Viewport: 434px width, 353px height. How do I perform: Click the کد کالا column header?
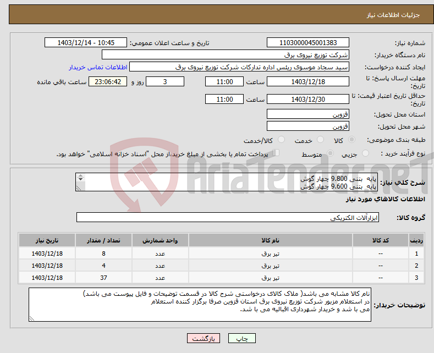point(381,240)
